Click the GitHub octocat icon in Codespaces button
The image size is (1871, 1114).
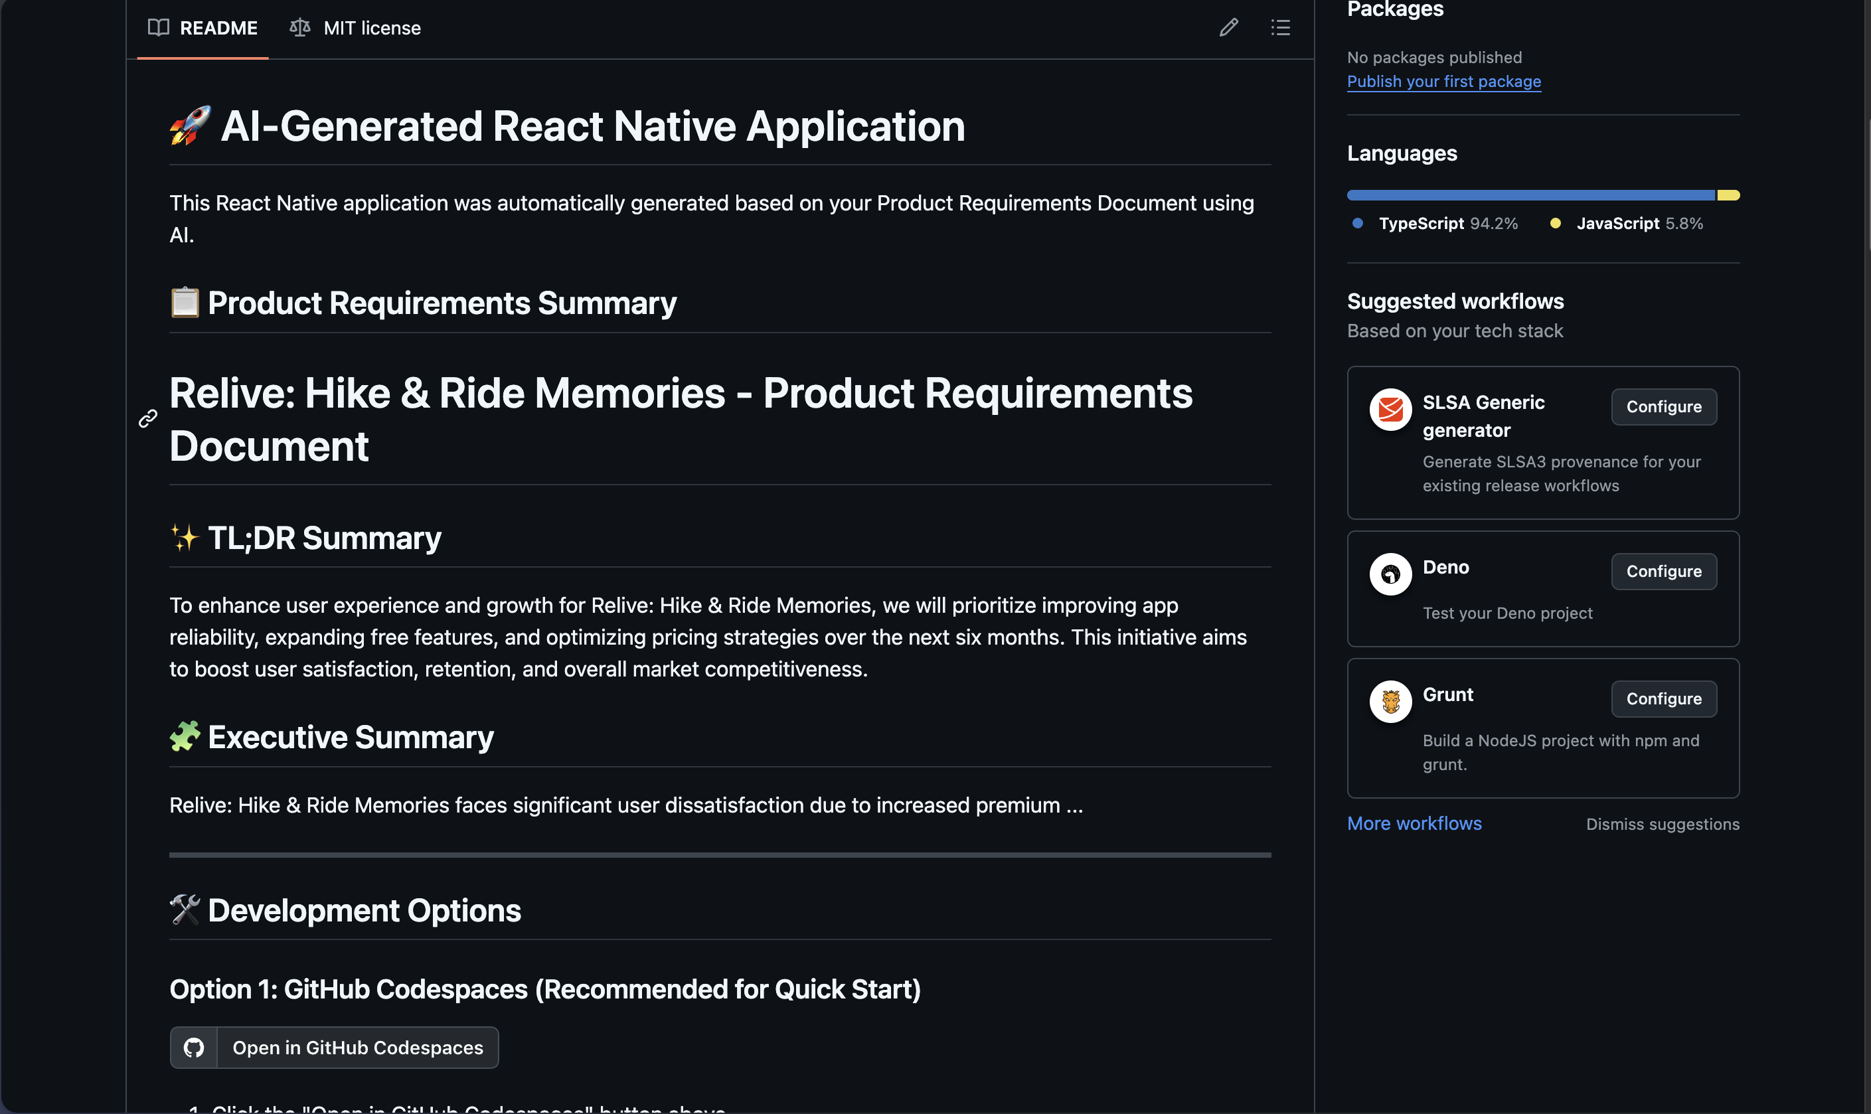(194, 1047)
